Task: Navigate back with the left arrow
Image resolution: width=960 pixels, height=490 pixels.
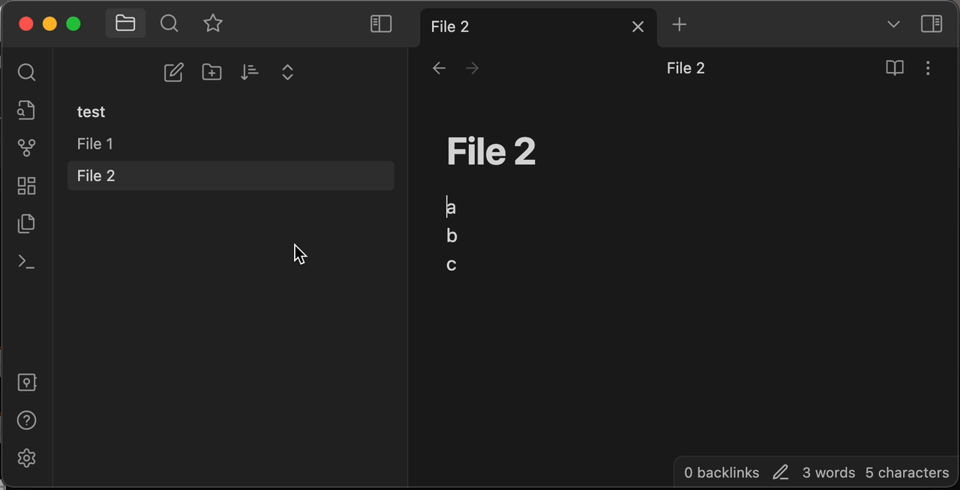Action: (439, 68)
